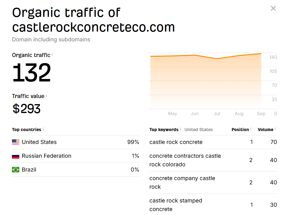
Task: Close the organic traffic dialog
Action: coord(273,9)
